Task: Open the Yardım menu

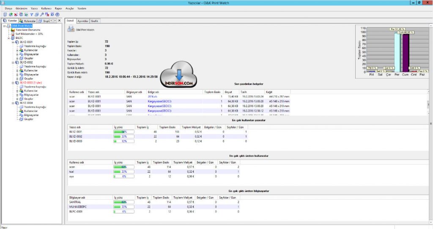Action: (82, 8)
